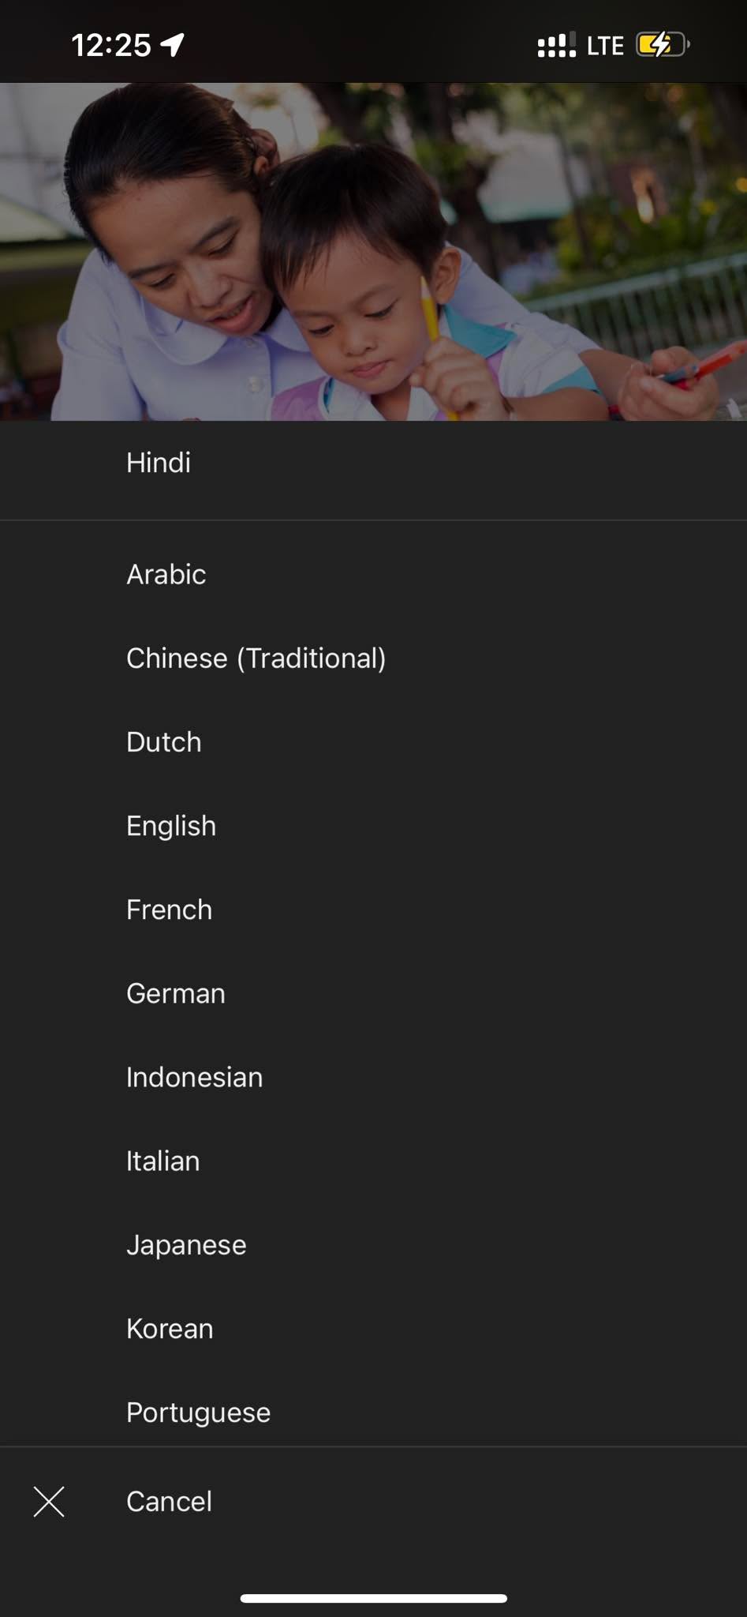Choose Korean from the list
Screen dimensions: 747x1617
pyautogui.click(x=373, y=1329)
